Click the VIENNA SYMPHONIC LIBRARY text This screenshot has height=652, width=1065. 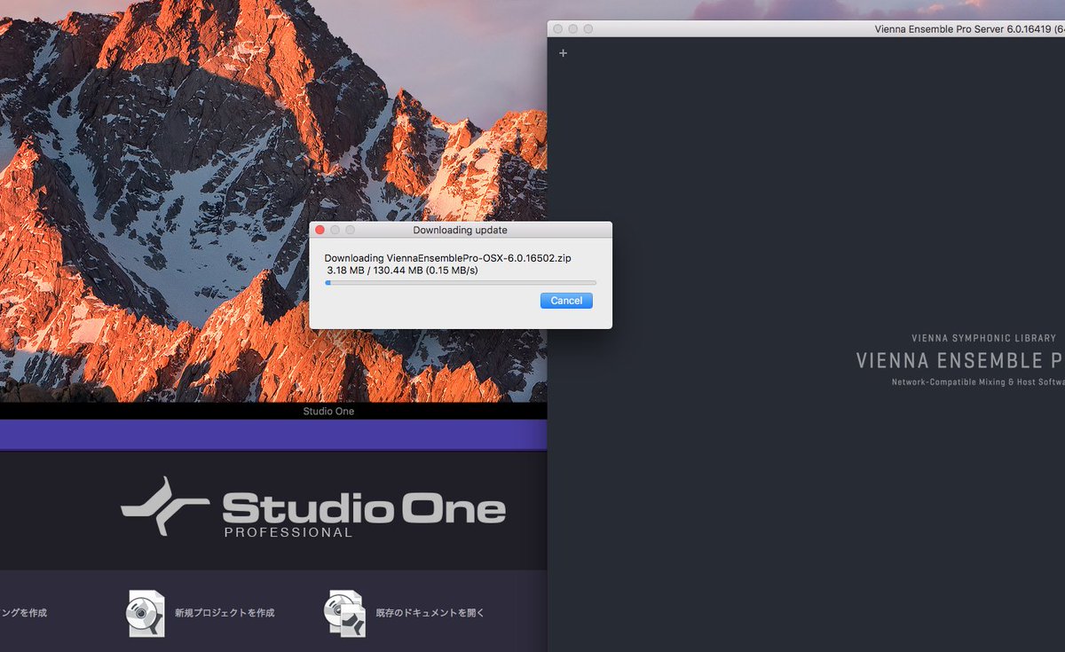[984, 338]
